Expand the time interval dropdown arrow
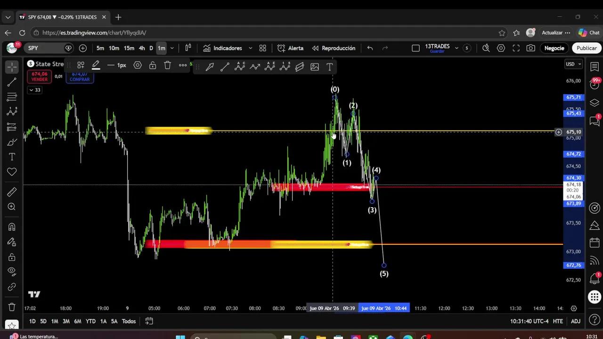The width and height of the screenshot is (603, 339). [x=172, y=48]
